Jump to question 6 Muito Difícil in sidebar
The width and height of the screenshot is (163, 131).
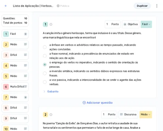[x=15, y=87]
